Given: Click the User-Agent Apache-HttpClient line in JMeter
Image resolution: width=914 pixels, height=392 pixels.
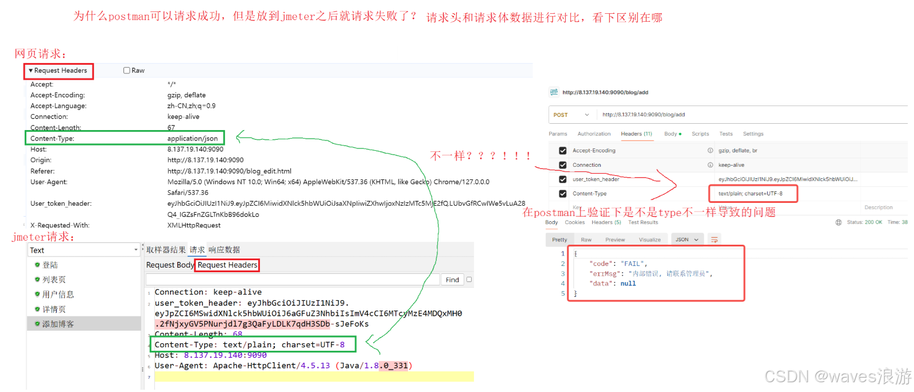Looking at the screenshot, I should click(283, 366).
